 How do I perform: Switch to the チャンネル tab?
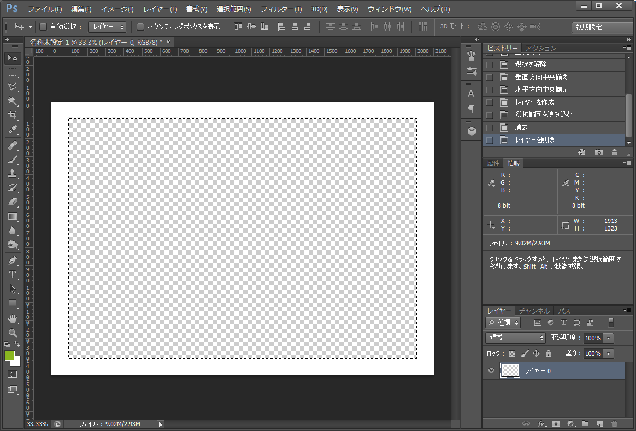point(534,311)
